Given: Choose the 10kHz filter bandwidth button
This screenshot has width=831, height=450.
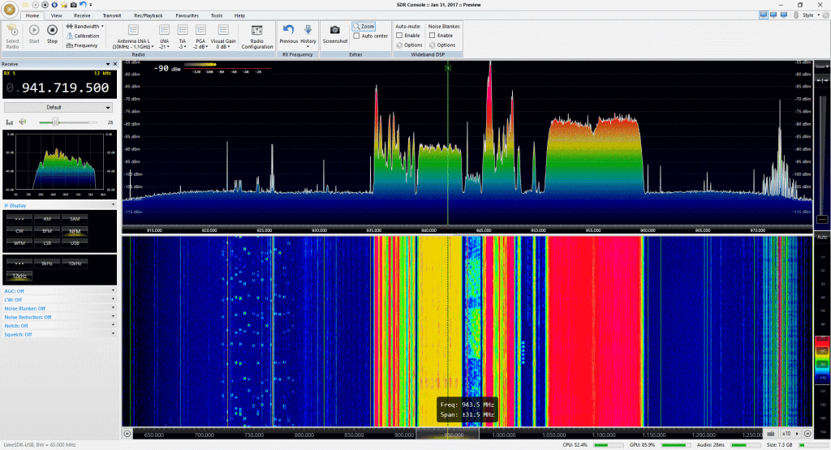Looking at the screenshot, I should pos(75,263).
